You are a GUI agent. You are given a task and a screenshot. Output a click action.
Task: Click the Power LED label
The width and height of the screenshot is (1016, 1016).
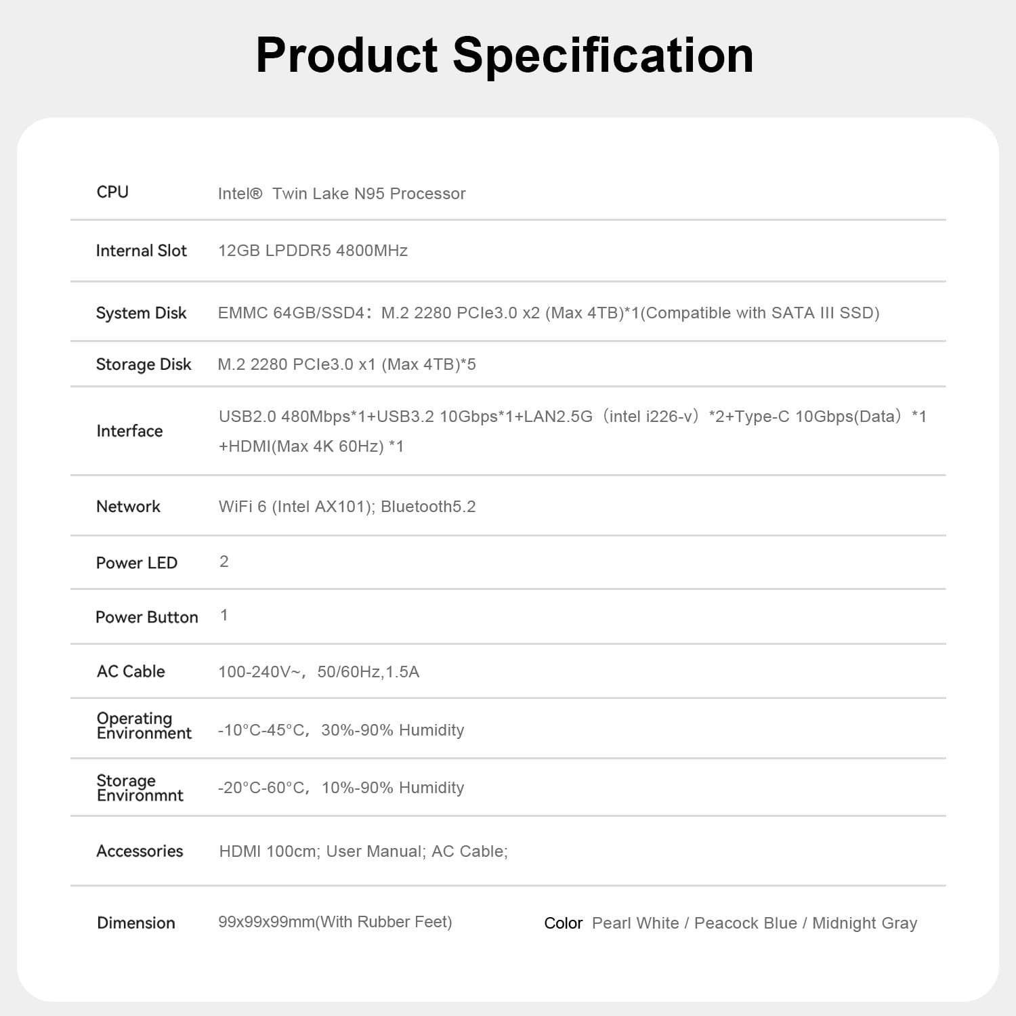coord(136,563)
